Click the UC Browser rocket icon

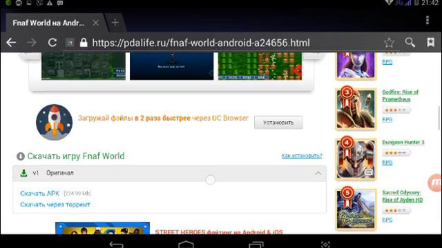(54, 123)
